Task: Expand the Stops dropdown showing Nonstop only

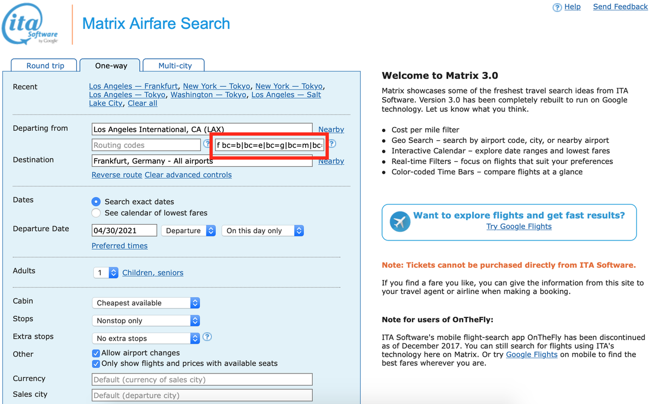Action: pos(146,321)
